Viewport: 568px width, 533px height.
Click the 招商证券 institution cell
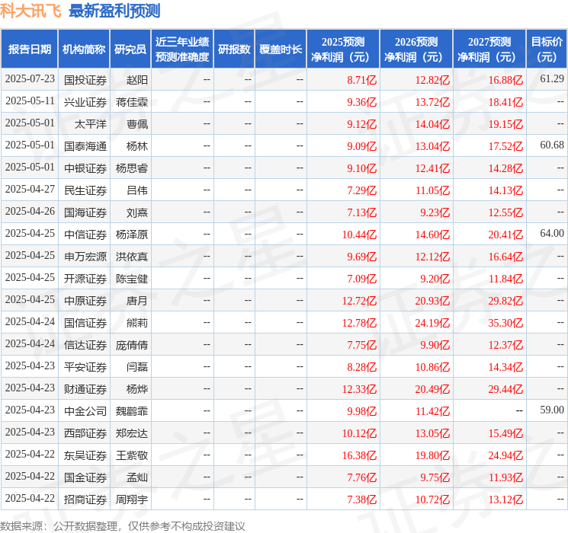85,499
